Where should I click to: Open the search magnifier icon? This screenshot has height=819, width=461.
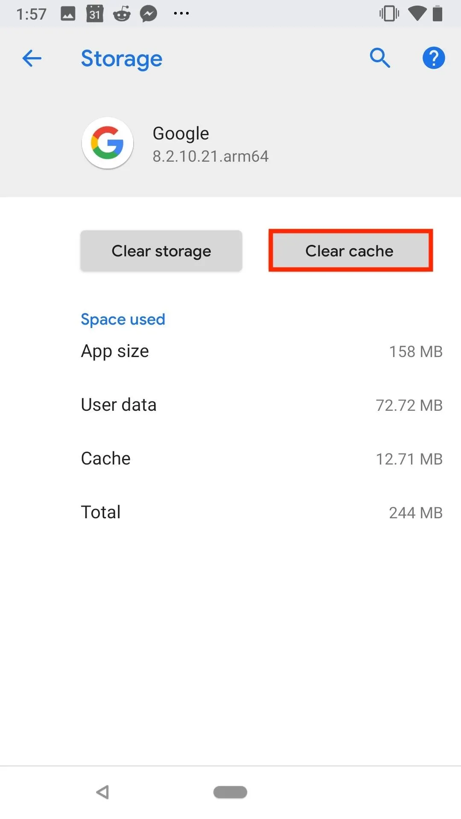[380, 58]
